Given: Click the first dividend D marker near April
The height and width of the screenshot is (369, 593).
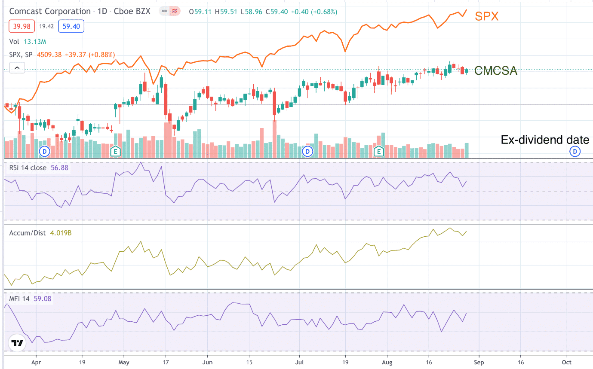Looking at the screenshot, I should click(x=45, y=151).
